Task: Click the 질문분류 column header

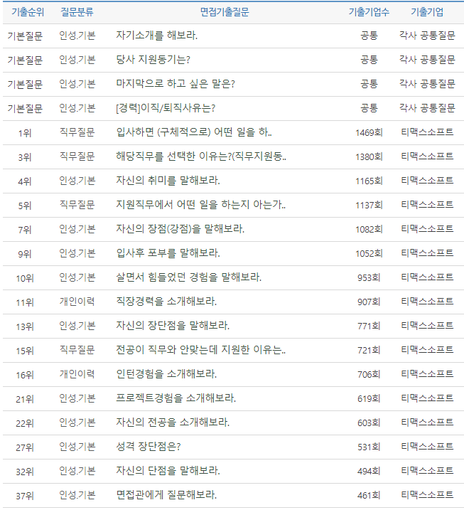Action: pyautogui.click(x=77, y=12)
